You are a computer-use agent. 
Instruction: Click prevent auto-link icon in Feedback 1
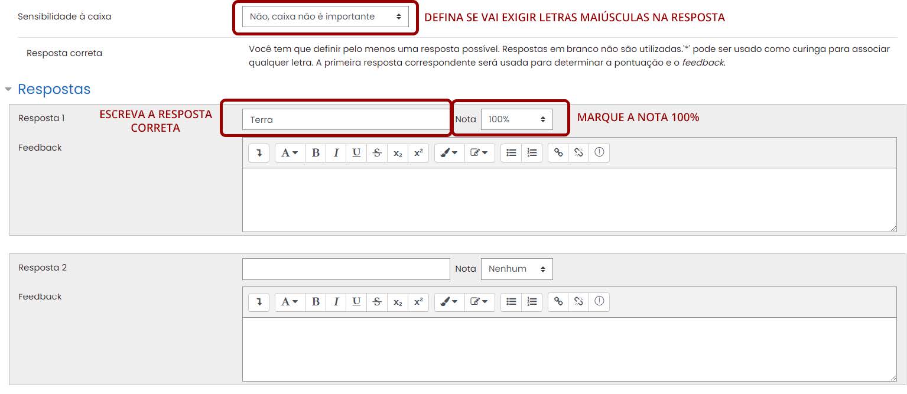(599, 152)
